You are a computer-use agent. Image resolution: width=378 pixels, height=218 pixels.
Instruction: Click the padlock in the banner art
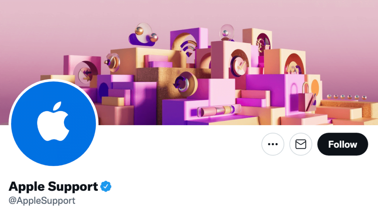coord(306,97)
